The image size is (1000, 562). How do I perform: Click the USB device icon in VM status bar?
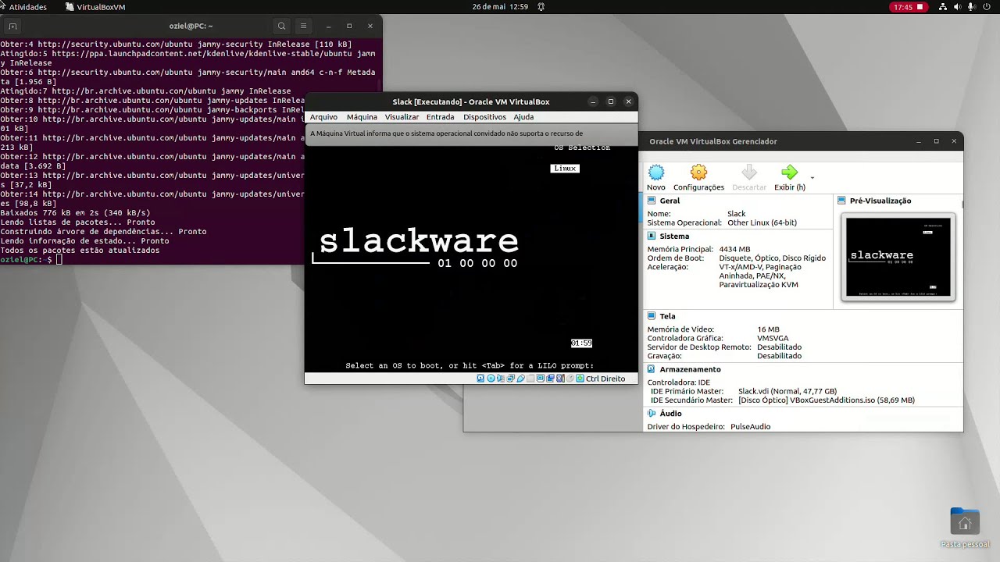tap(520, 379)
